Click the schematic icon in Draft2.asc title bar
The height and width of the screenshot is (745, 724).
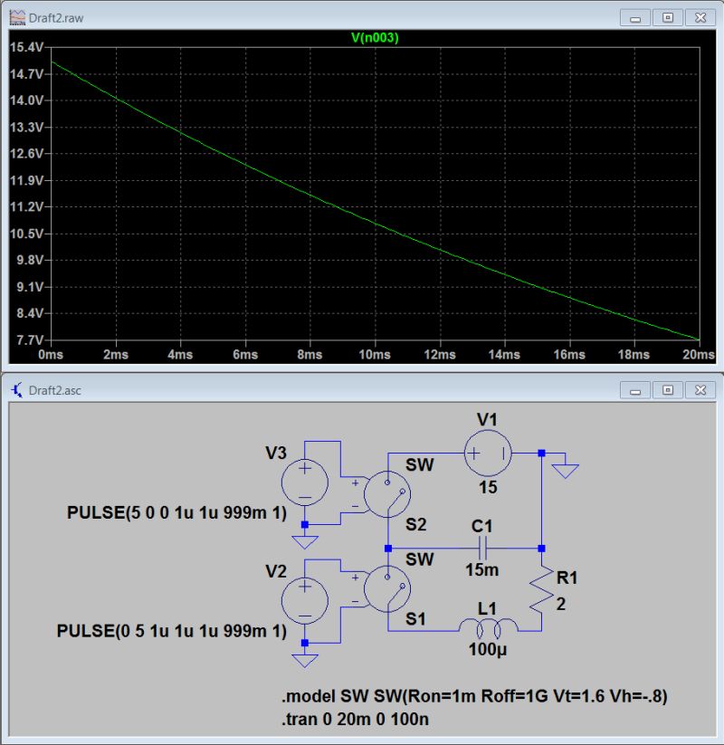(x=16, y=389)
